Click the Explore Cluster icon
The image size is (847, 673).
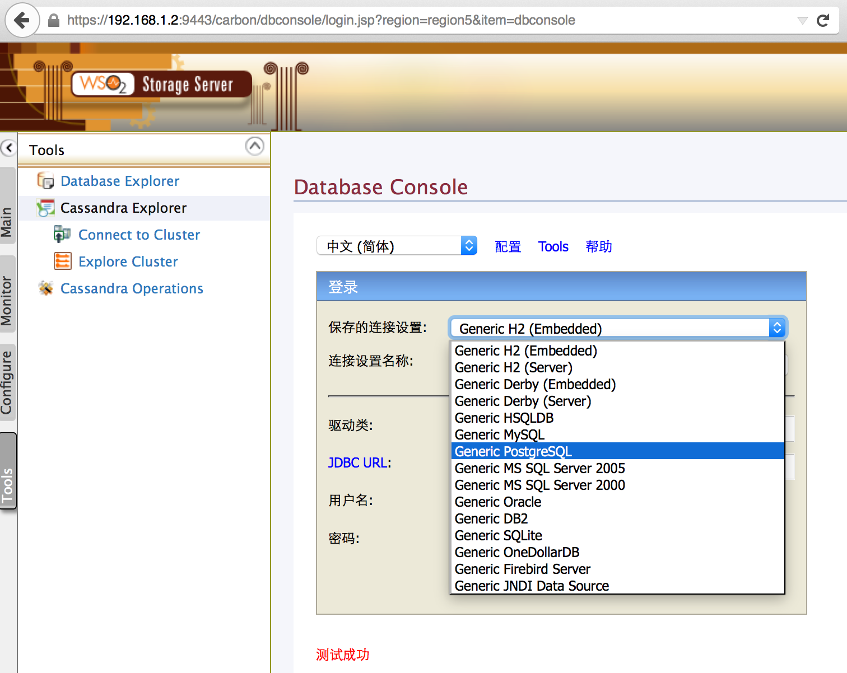(62, 261)
